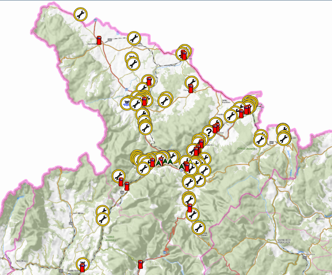Click the wrench marker at the far northwest border
Image resolution: width=332 pixels, height=275 pixels.
pos(81,15)
